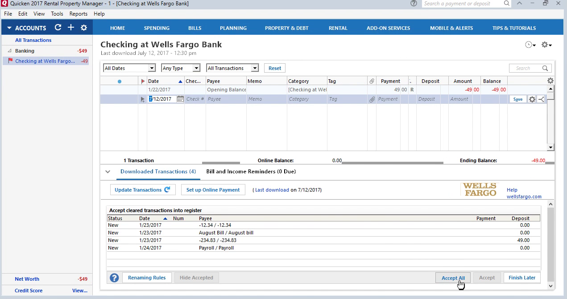The image size is (567, 299).
Task: Open the Last download link
Action: click(272, 190)
